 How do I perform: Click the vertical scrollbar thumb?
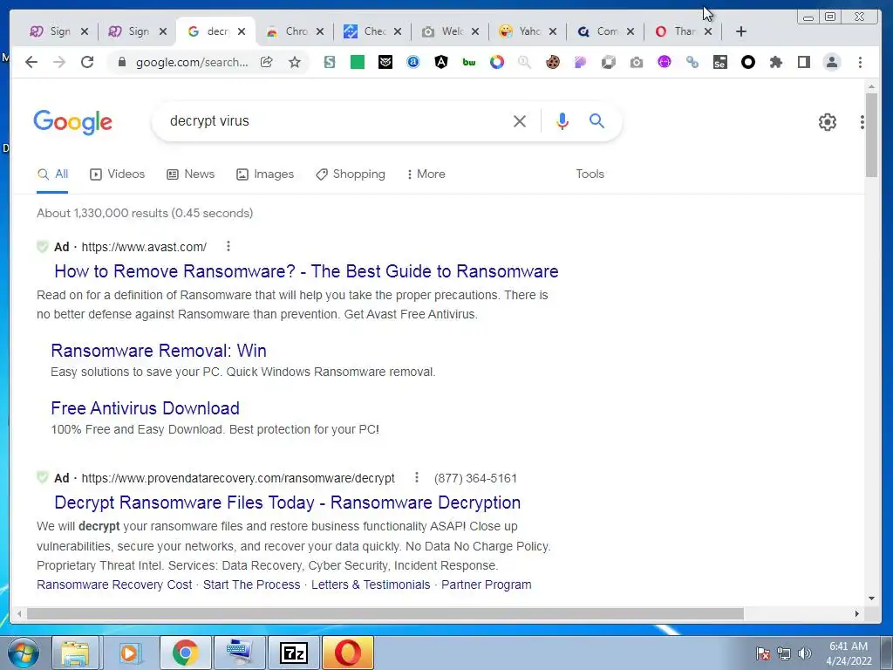coord(871,134)
